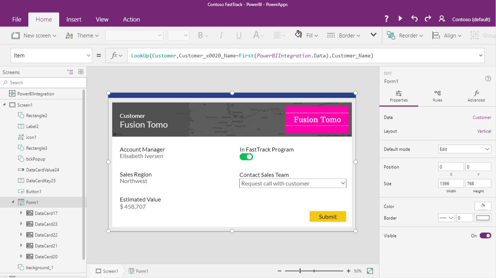The width and height of the screenshot is (496, 278).
Task: Click the Redo arrow icon
Action: pyautogui.click(x=428, y=18)
